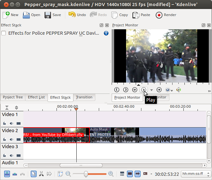Click the timeline zoom out magnifier

click(x=68, y=174)
